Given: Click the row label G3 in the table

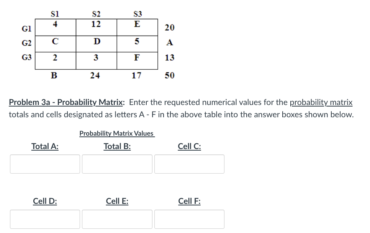Looking at the screenshot, I should 26,57.
